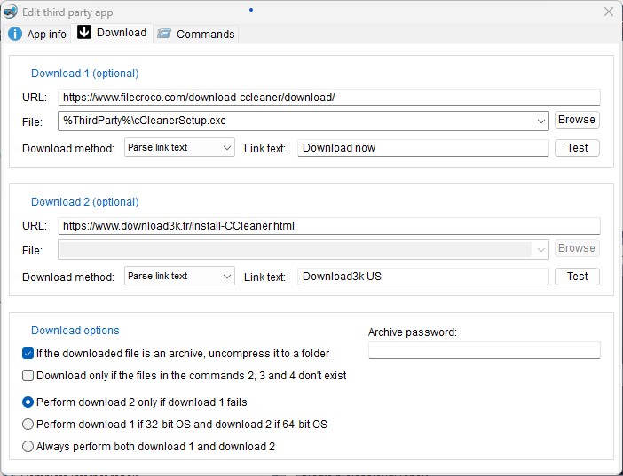Open the Commands tab

pyautogui.click(x=196, y=34)
